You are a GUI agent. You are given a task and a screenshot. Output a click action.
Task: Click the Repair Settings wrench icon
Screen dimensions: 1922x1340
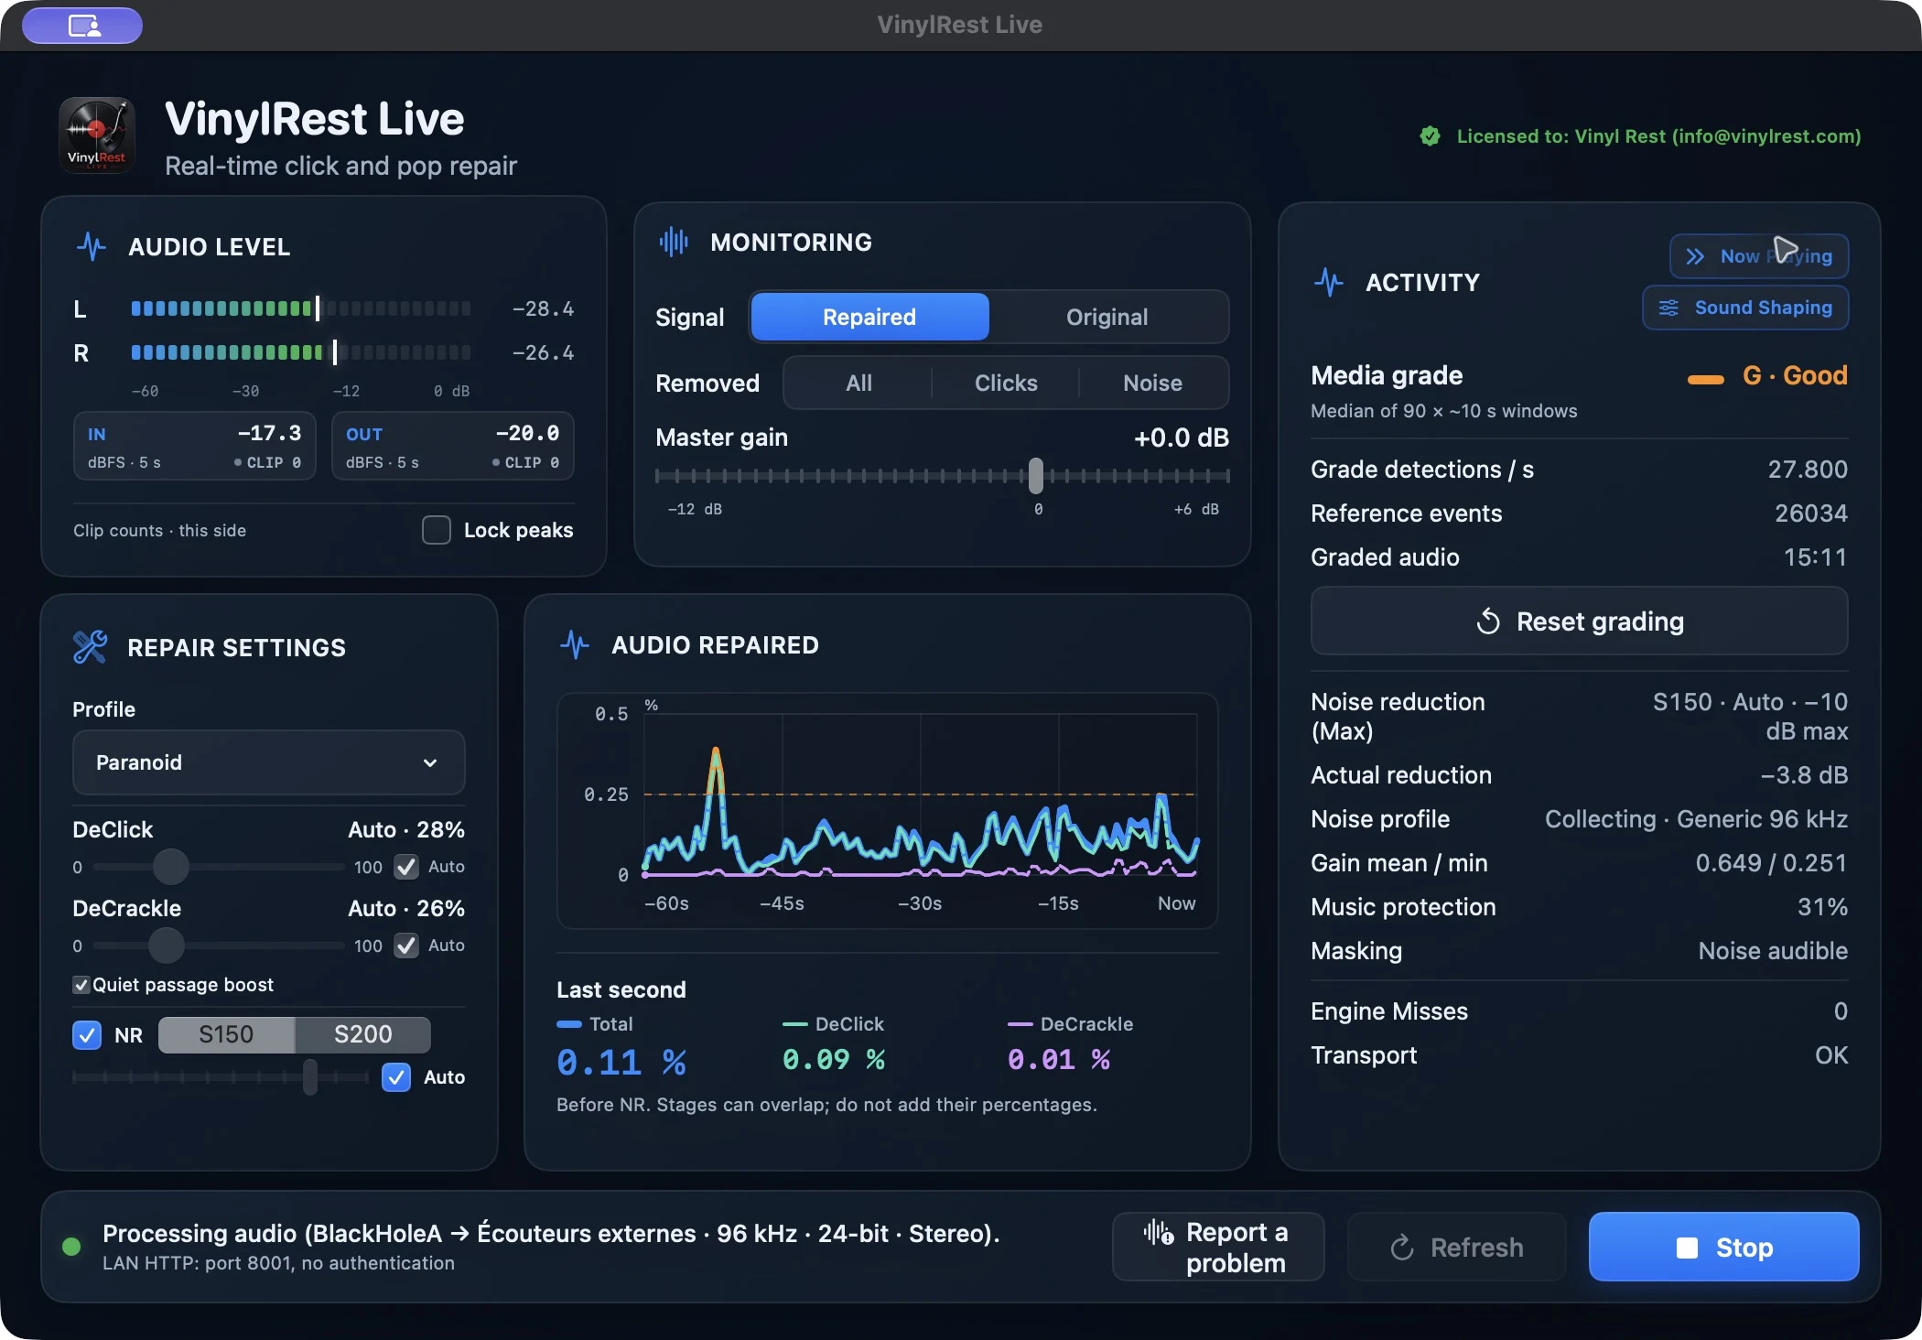pyautogui.click(x=90, y=647)
